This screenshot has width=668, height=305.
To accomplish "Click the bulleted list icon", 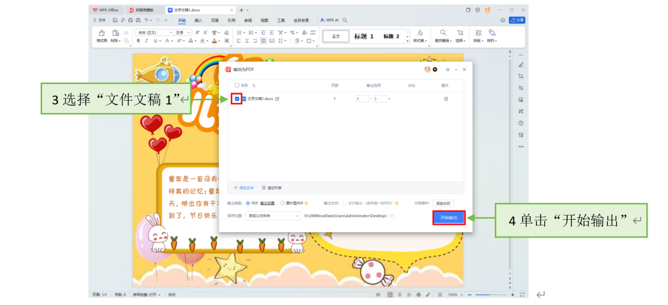I will click(239, 32).
